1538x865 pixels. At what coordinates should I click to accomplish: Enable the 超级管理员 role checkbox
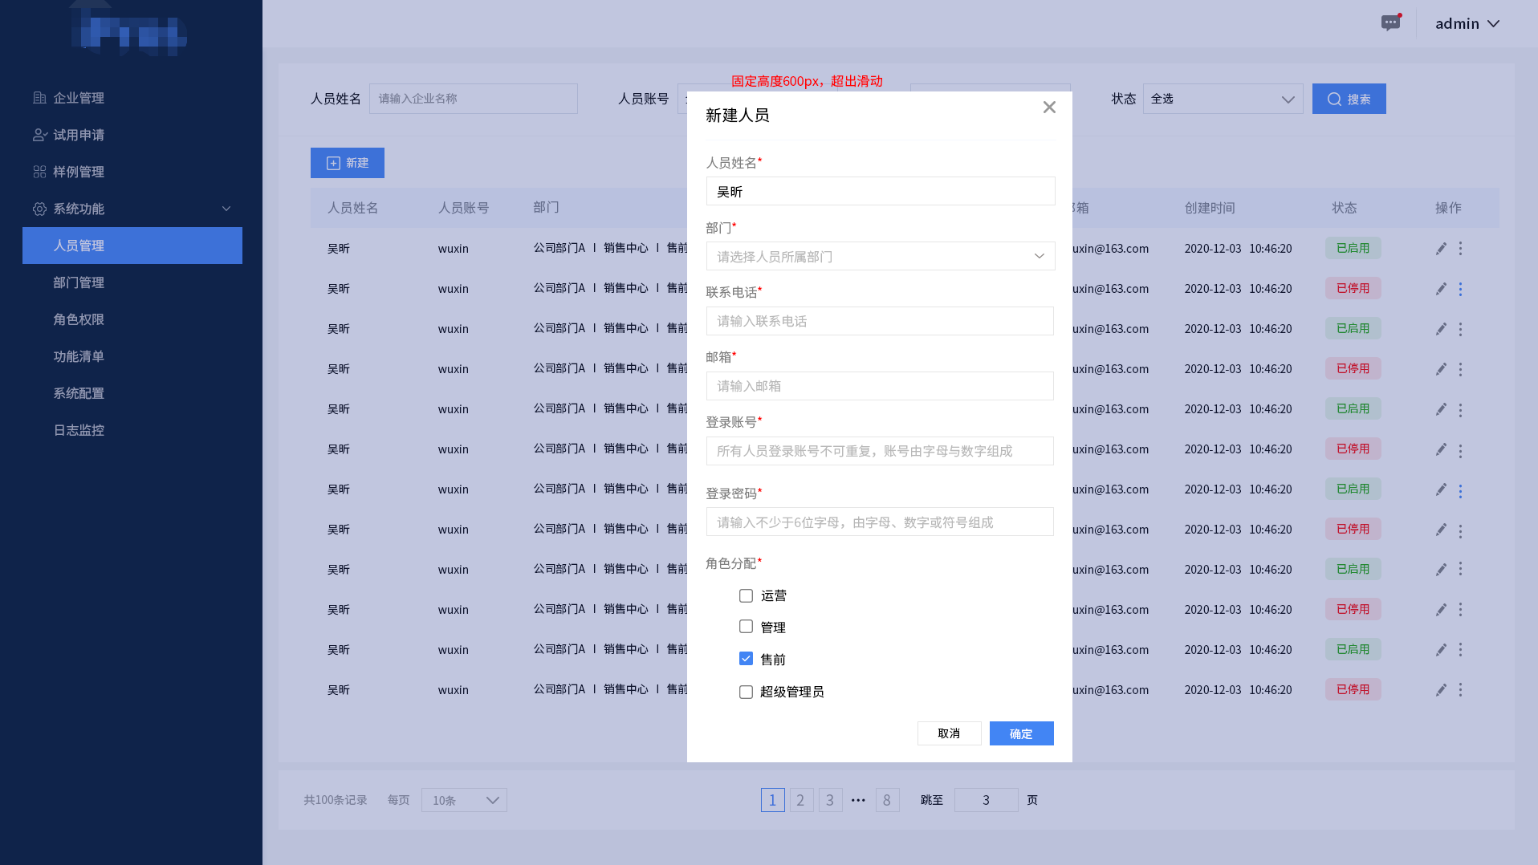(x=746, y=692)
